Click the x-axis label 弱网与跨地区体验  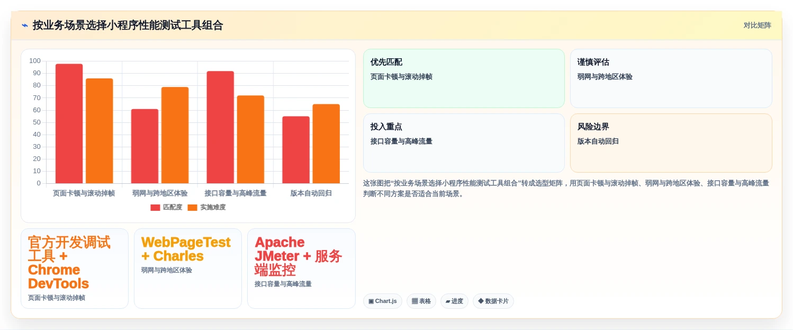tap(160, 193)
